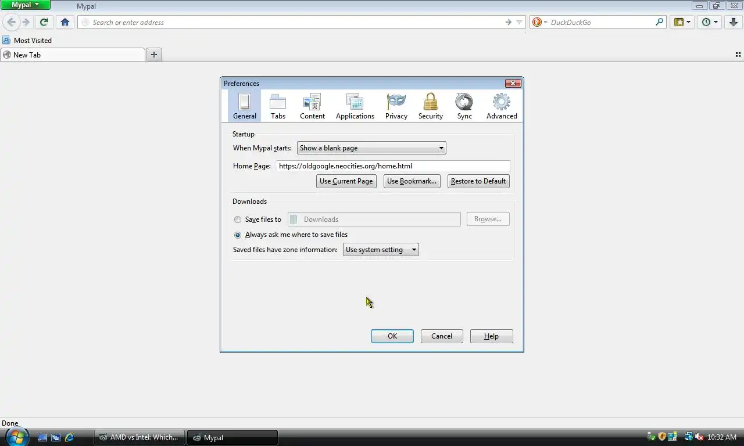Open the Advanced preferences pane

(x=502, y=106)
